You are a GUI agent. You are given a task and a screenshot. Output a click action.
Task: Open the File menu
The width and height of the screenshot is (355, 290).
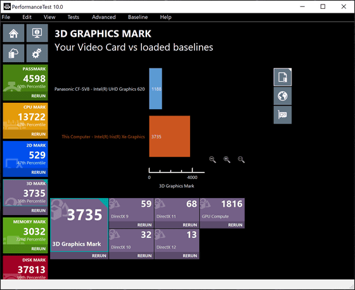pos(6,17)
